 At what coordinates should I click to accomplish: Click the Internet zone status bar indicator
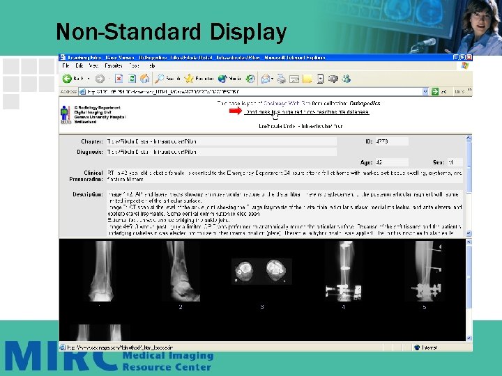pos(426,347)
